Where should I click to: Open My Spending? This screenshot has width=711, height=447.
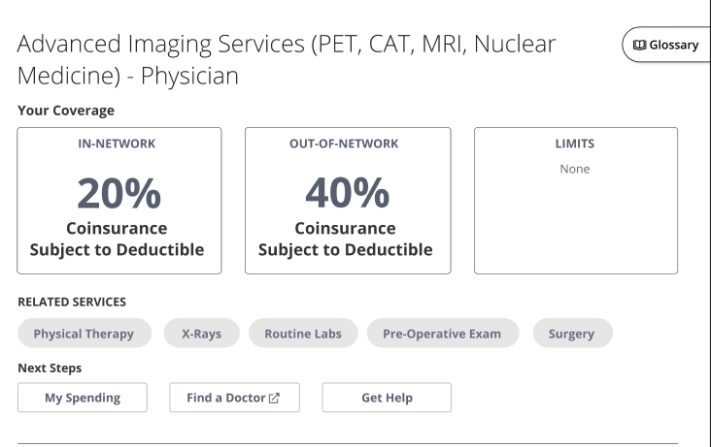(x=83, y=398)
